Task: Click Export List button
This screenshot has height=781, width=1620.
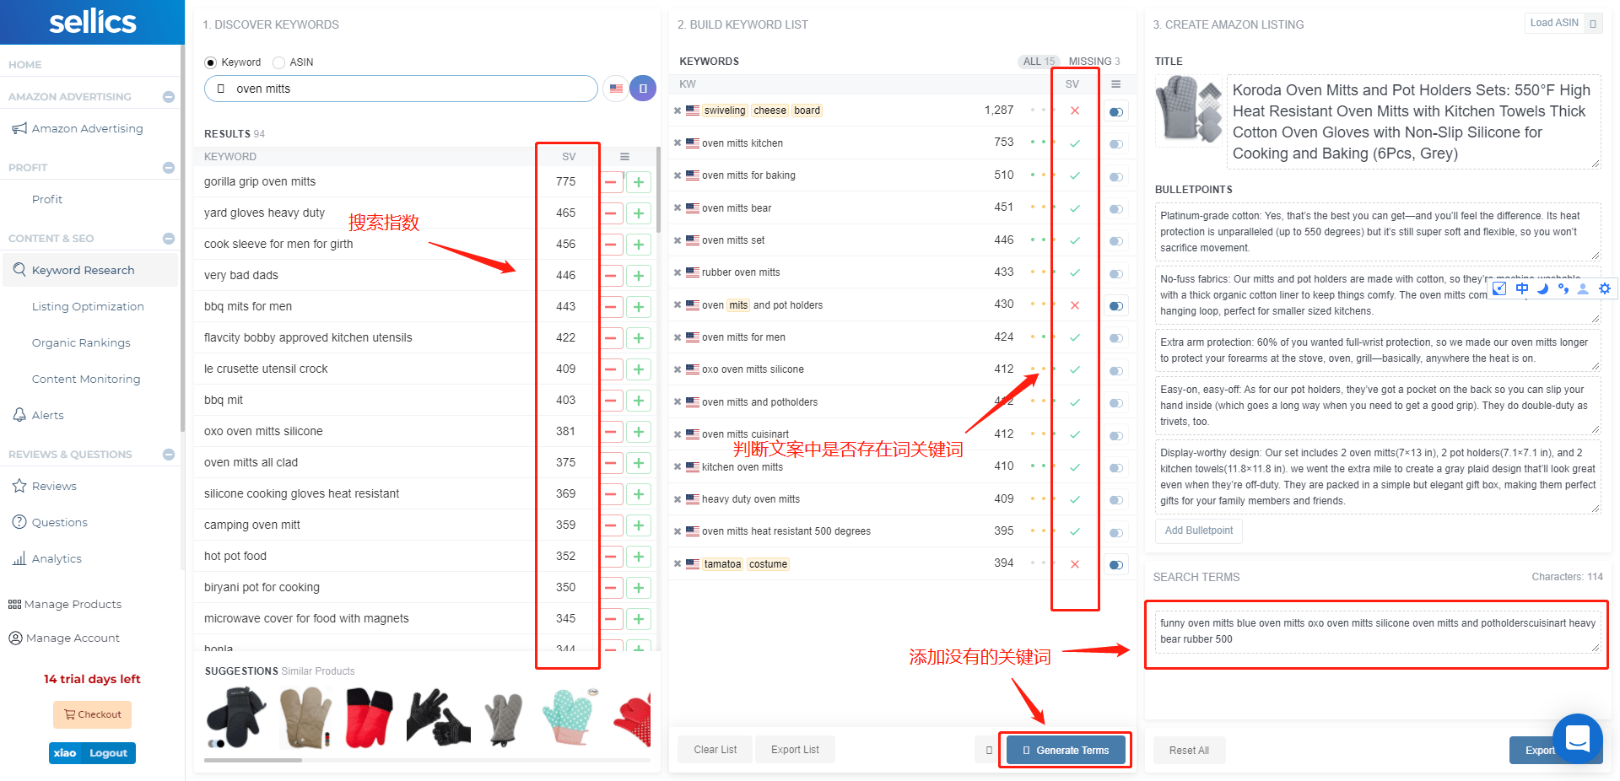Action: pyautogui.click(x=795, y=750)
